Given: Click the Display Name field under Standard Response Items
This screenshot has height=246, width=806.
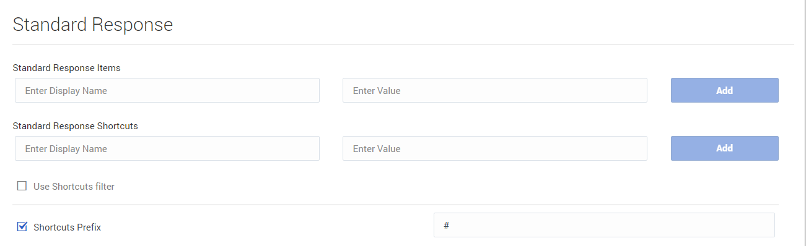Looking at the screenshot, I should click(x=167, y=90).
